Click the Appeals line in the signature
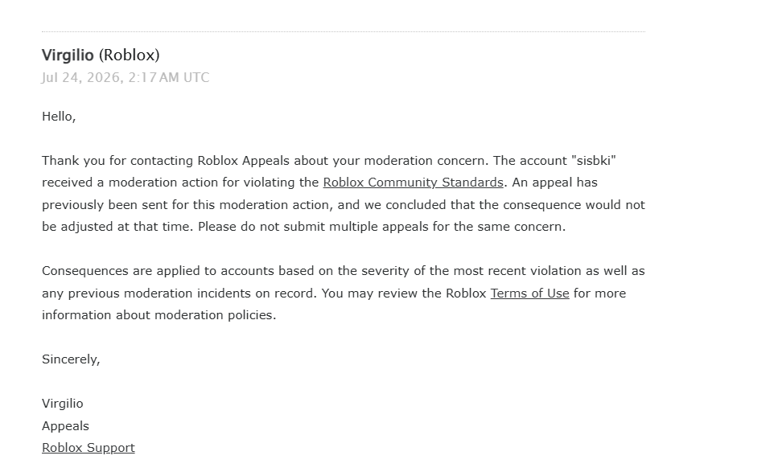The image size is (774, 472). [66, 426]
